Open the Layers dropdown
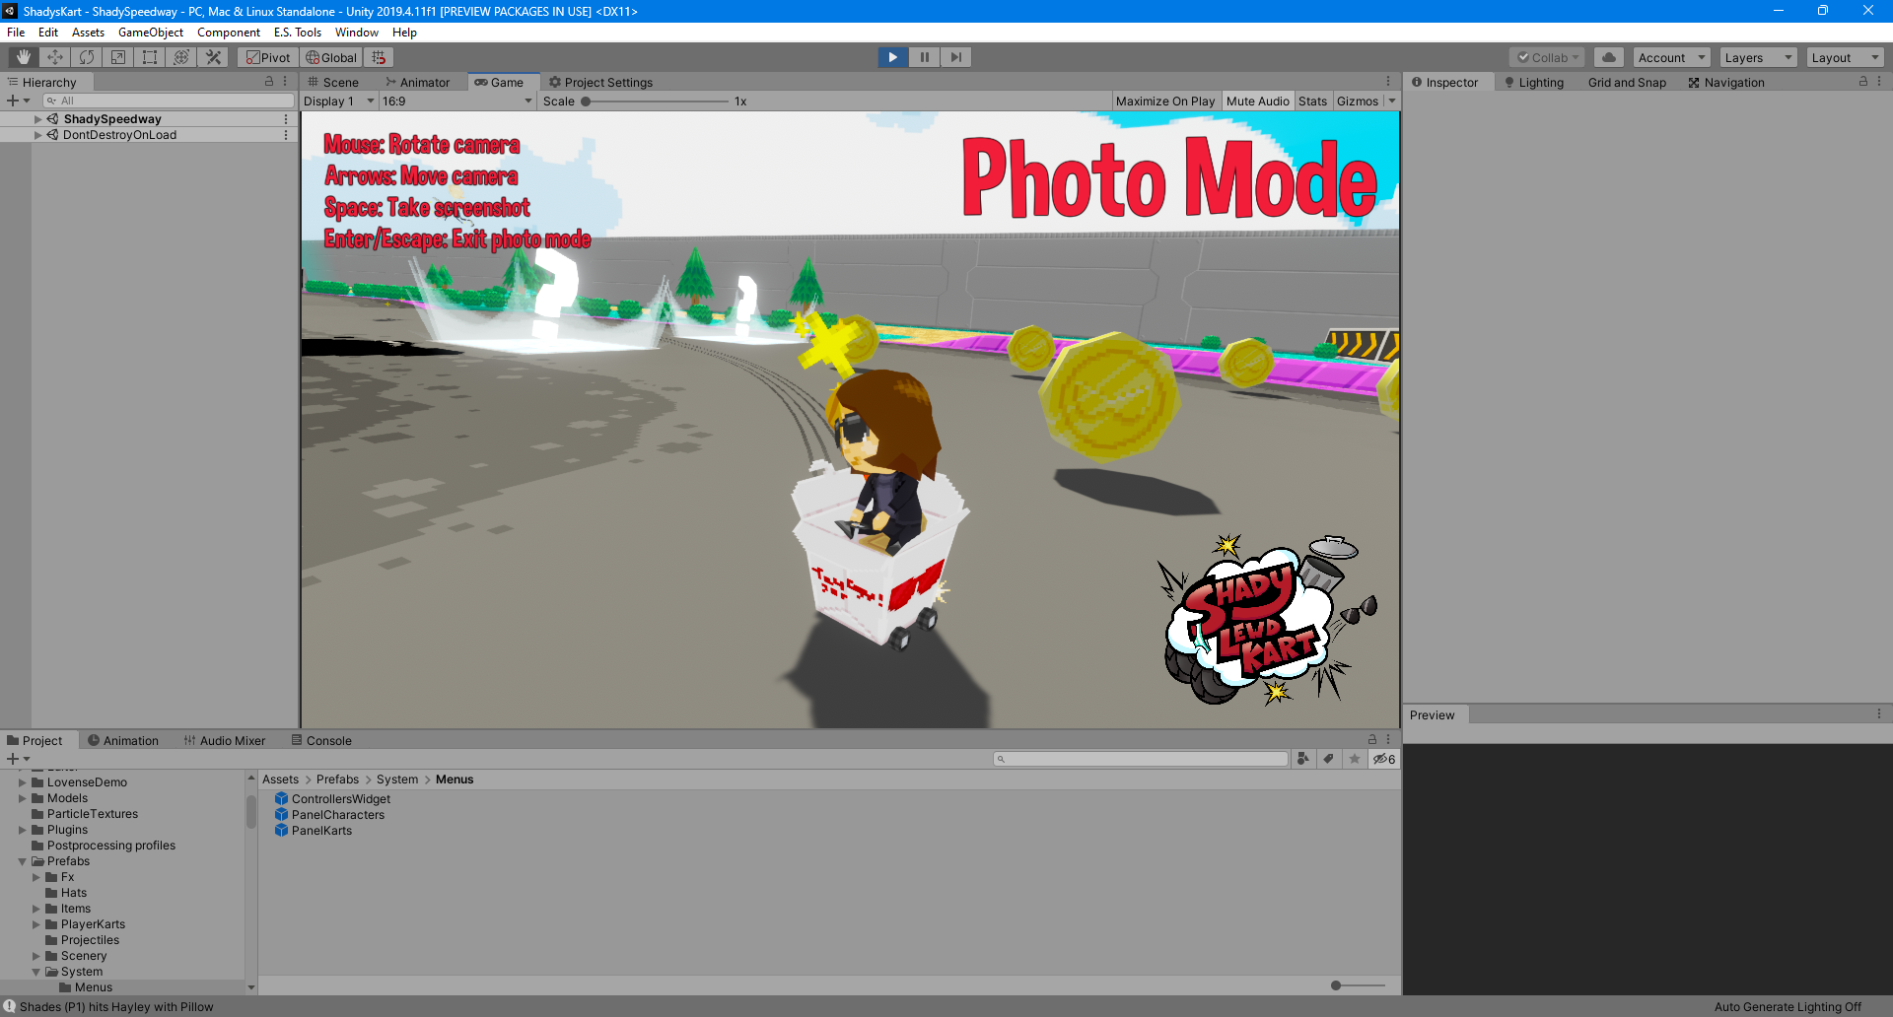The height and width of the screenshot is (1017, 1893). pyautogui.click(x=1758, y=57)
